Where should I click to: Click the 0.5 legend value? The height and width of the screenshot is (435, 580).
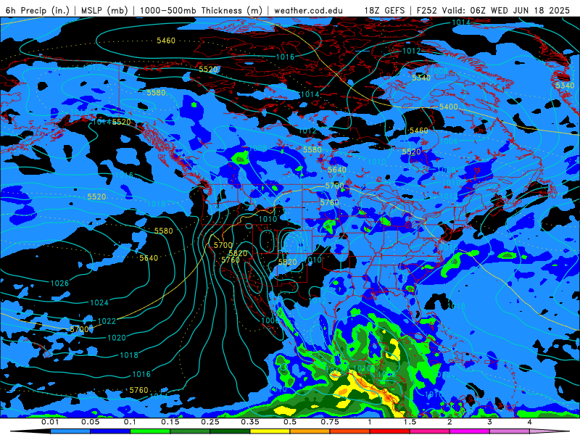point(290,422)
